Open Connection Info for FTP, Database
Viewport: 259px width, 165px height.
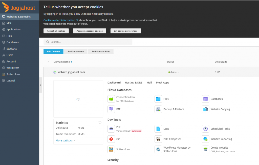coord(111,99)
